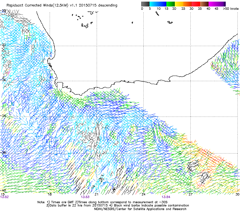Click the yellow 20–25 knots legend segment

point(179,4)
